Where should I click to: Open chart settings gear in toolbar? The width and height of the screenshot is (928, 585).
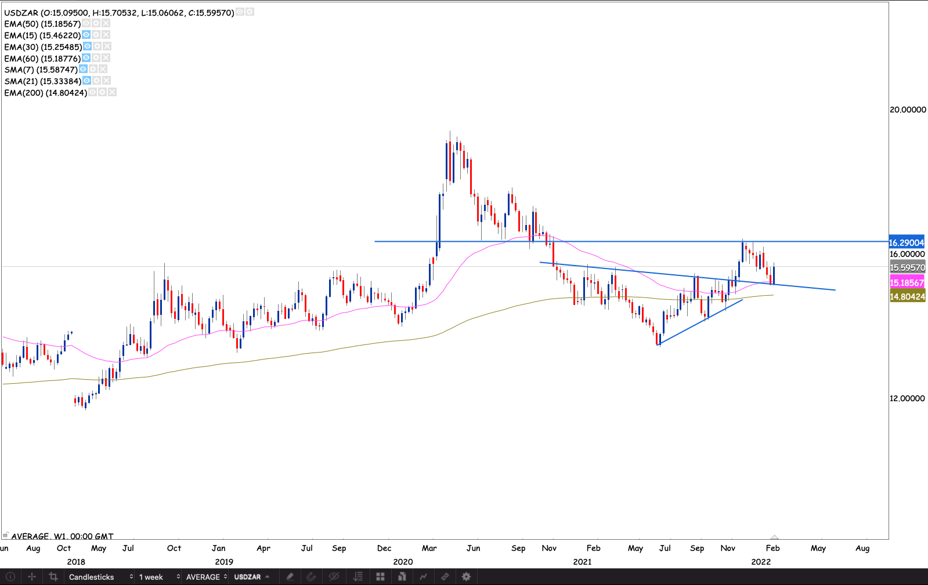click(466, 577)
